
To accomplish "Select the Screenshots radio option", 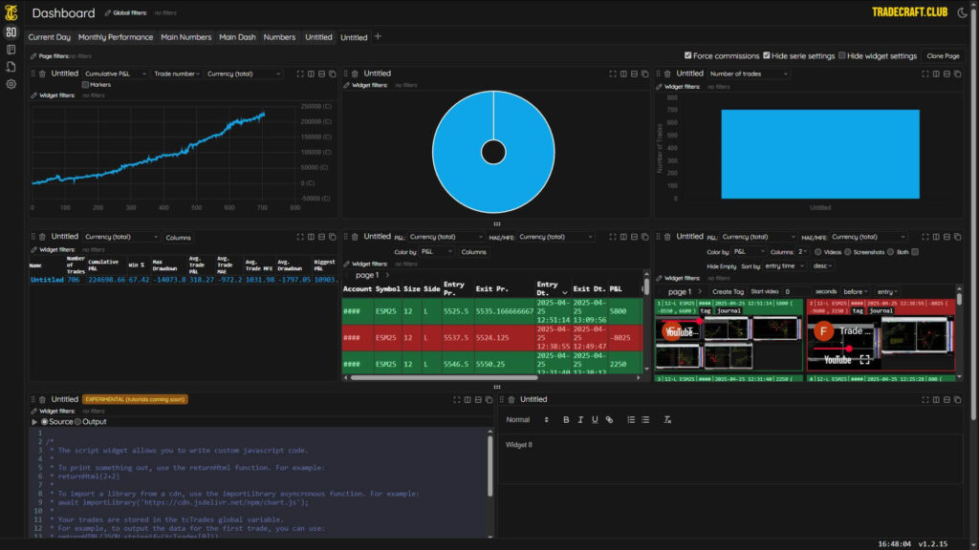I will pos(848,252).
